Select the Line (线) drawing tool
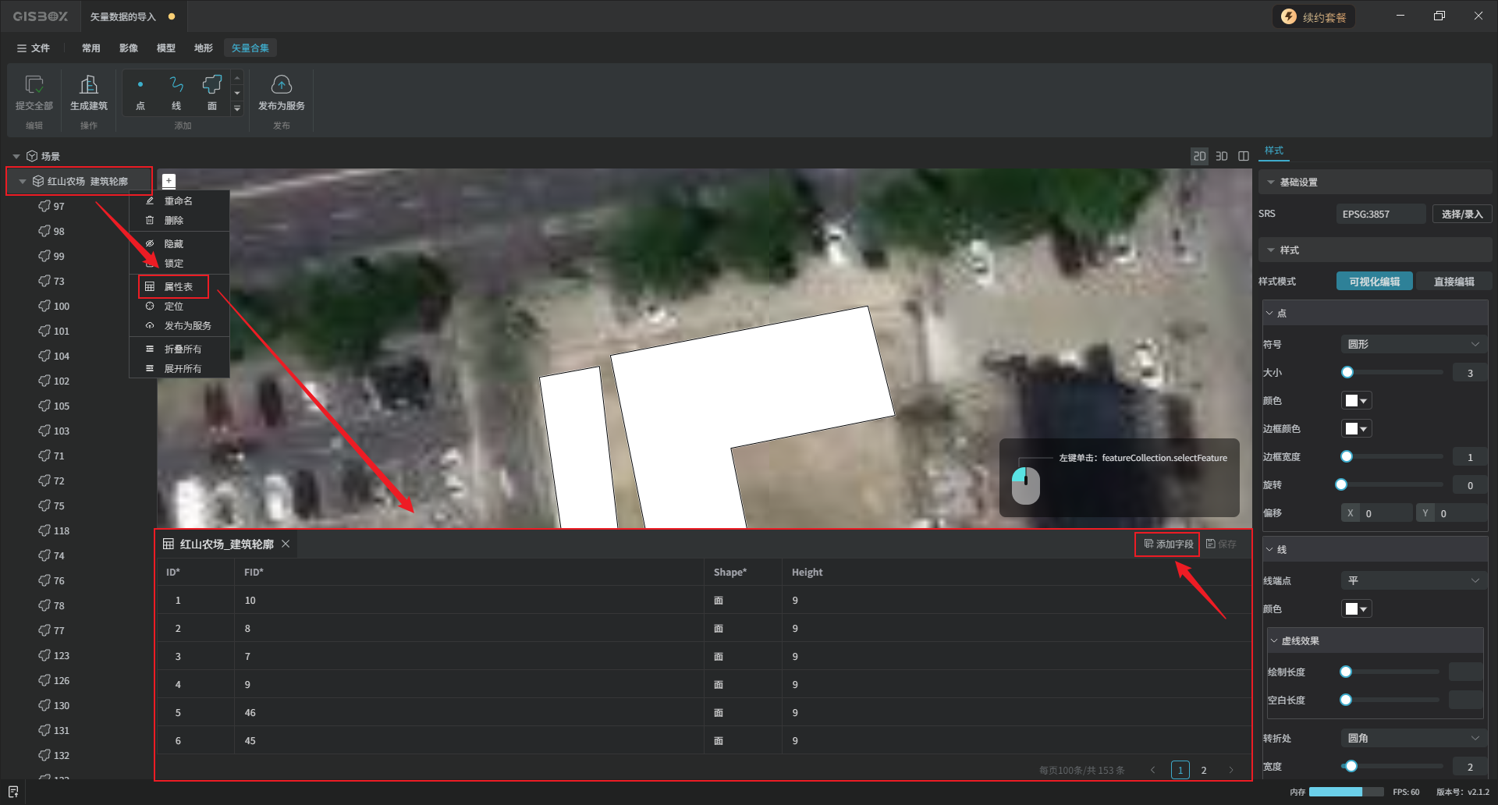Screen dimensions: 1498x805 coord(176,92)
